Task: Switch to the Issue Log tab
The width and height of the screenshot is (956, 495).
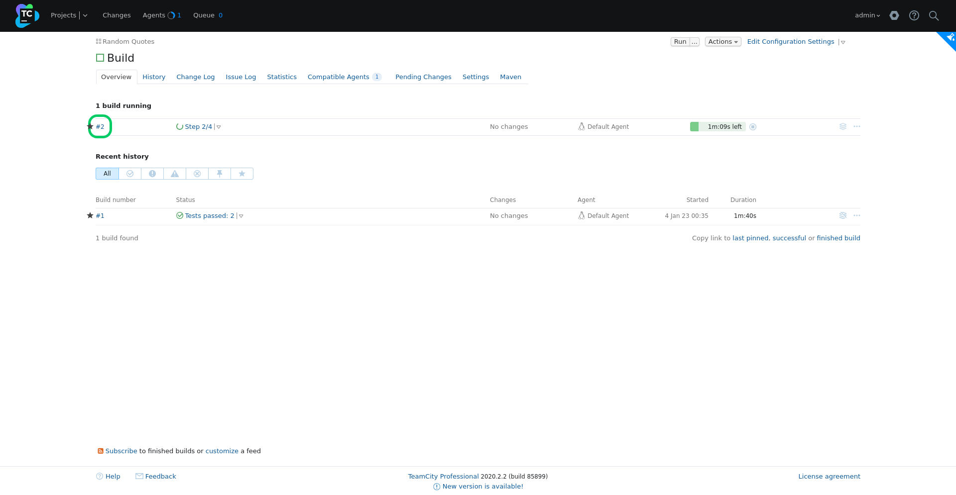Action: pyautogui.click(x=241, y=77)
